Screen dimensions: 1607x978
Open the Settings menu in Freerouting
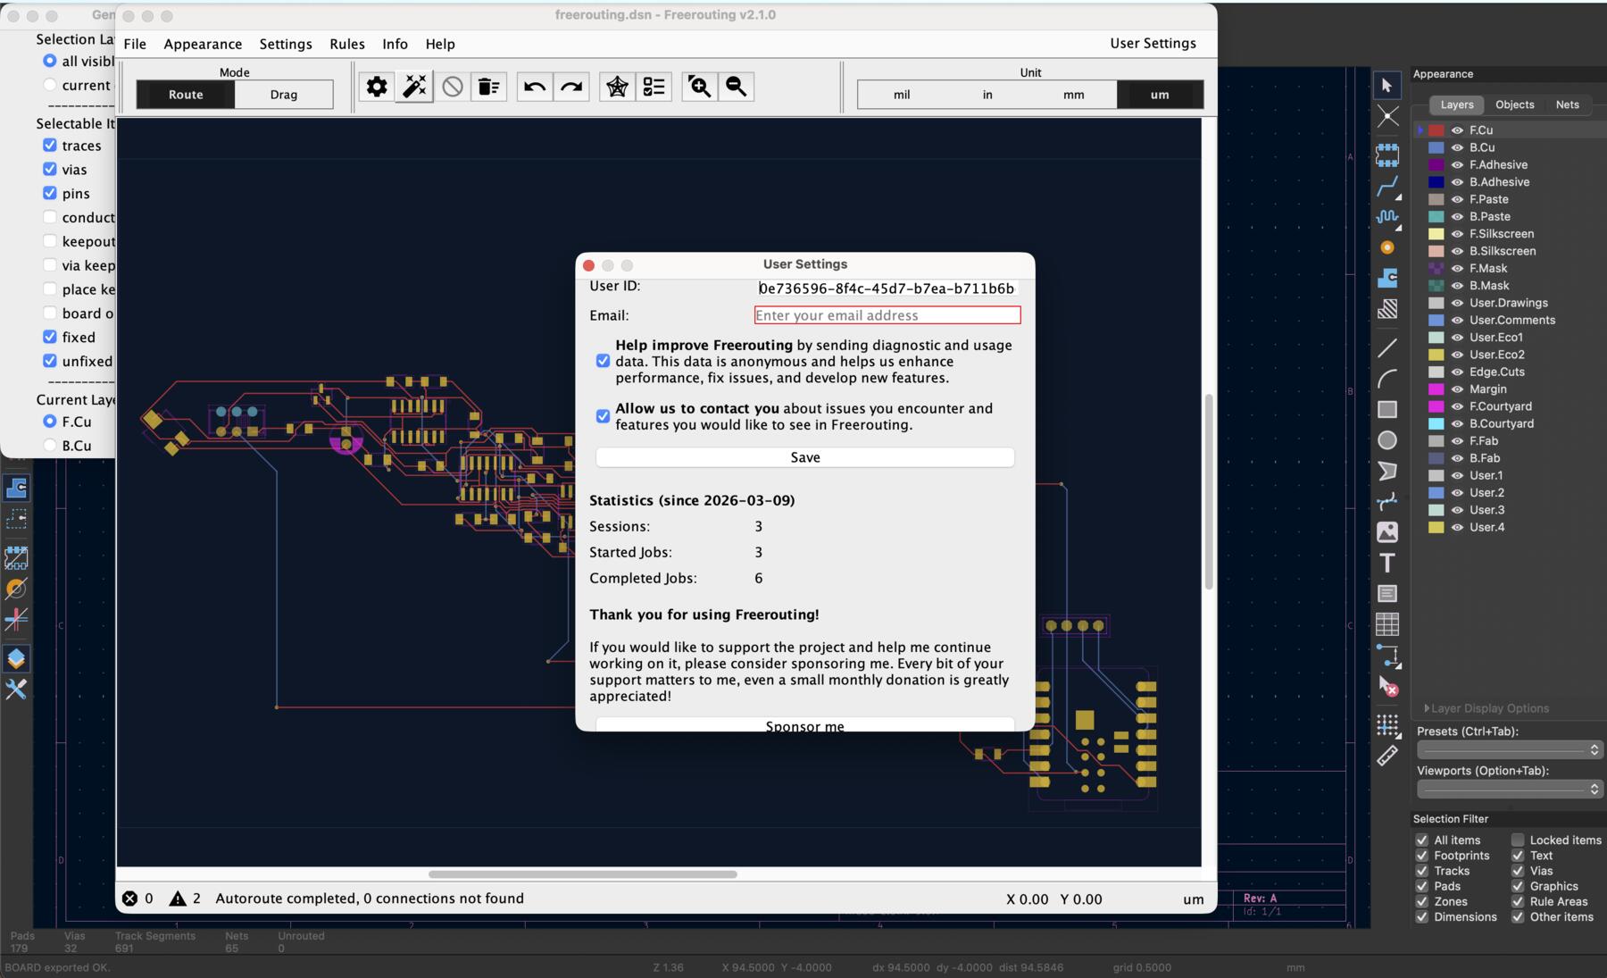click(286, 44)
